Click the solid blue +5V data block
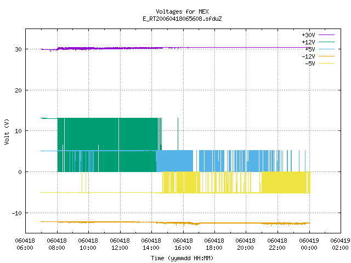Image resolution: width=351 pixels, height=263 pixels. tap(174, 161)
